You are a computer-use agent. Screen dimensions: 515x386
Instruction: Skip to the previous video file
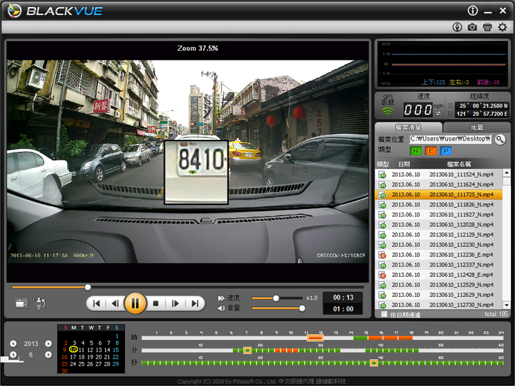coord(97,303)
